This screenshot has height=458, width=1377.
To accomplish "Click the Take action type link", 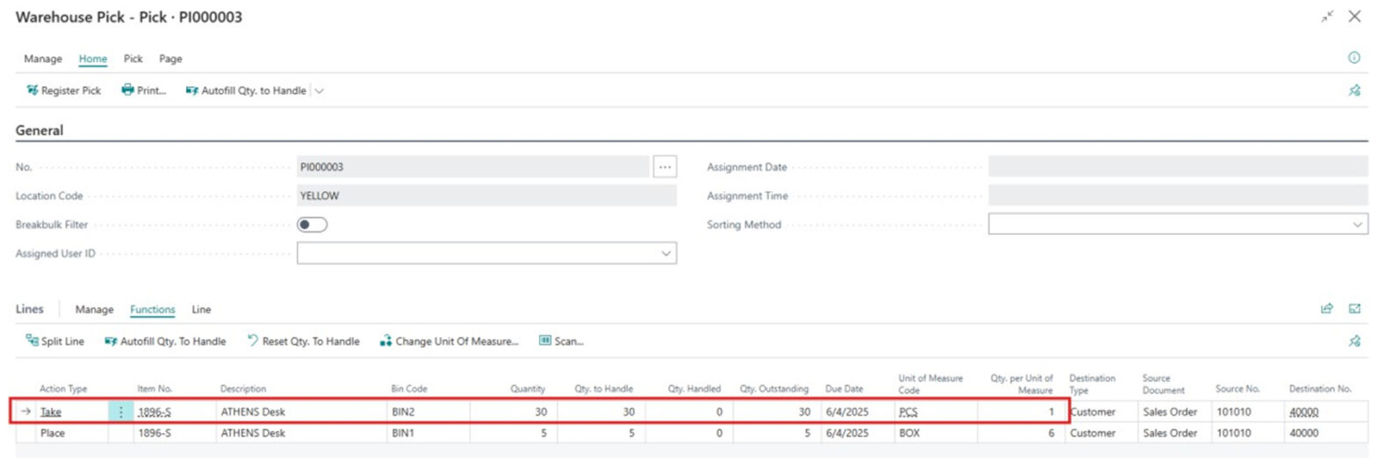I will click(50, 411).
